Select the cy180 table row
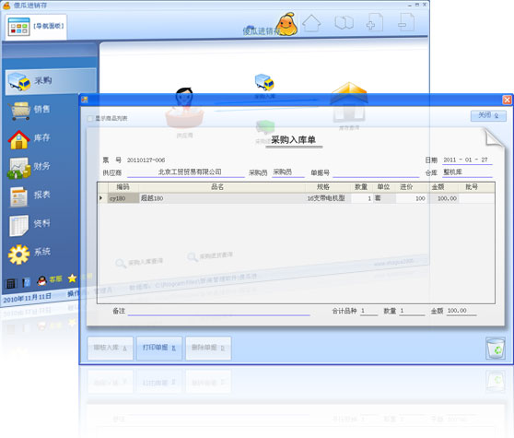 click(x=296, y=198)
